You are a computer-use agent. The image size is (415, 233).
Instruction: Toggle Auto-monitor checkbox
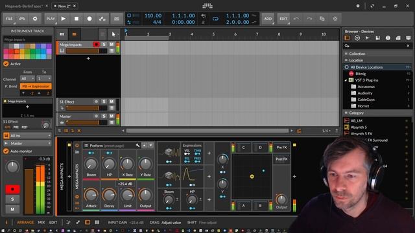tap(6, 151)
